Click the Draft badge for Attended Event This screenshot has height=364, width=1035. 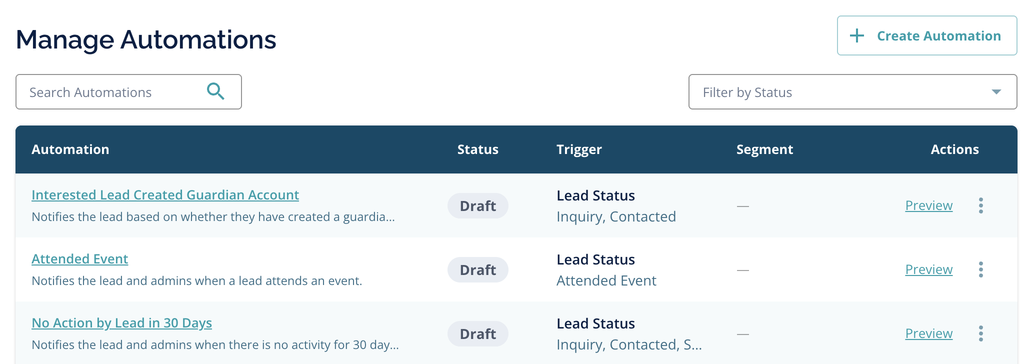[x=477, y=269]
